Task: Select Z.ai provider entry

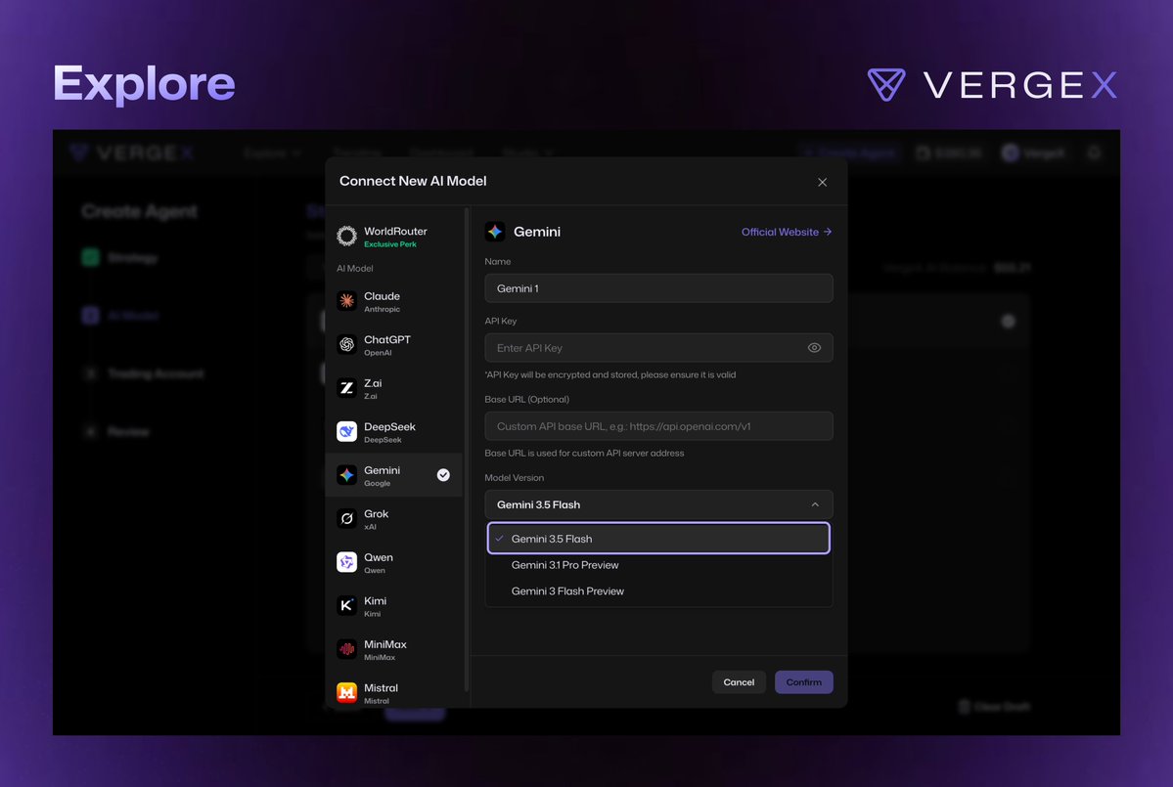Action: 394,388
